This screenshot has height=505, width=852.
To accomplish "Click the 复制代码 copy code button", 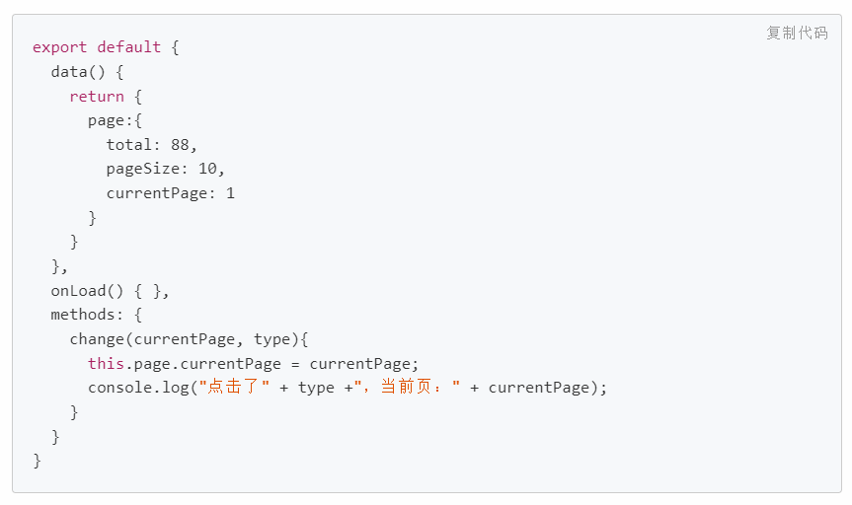I will (x=797, y=33).
